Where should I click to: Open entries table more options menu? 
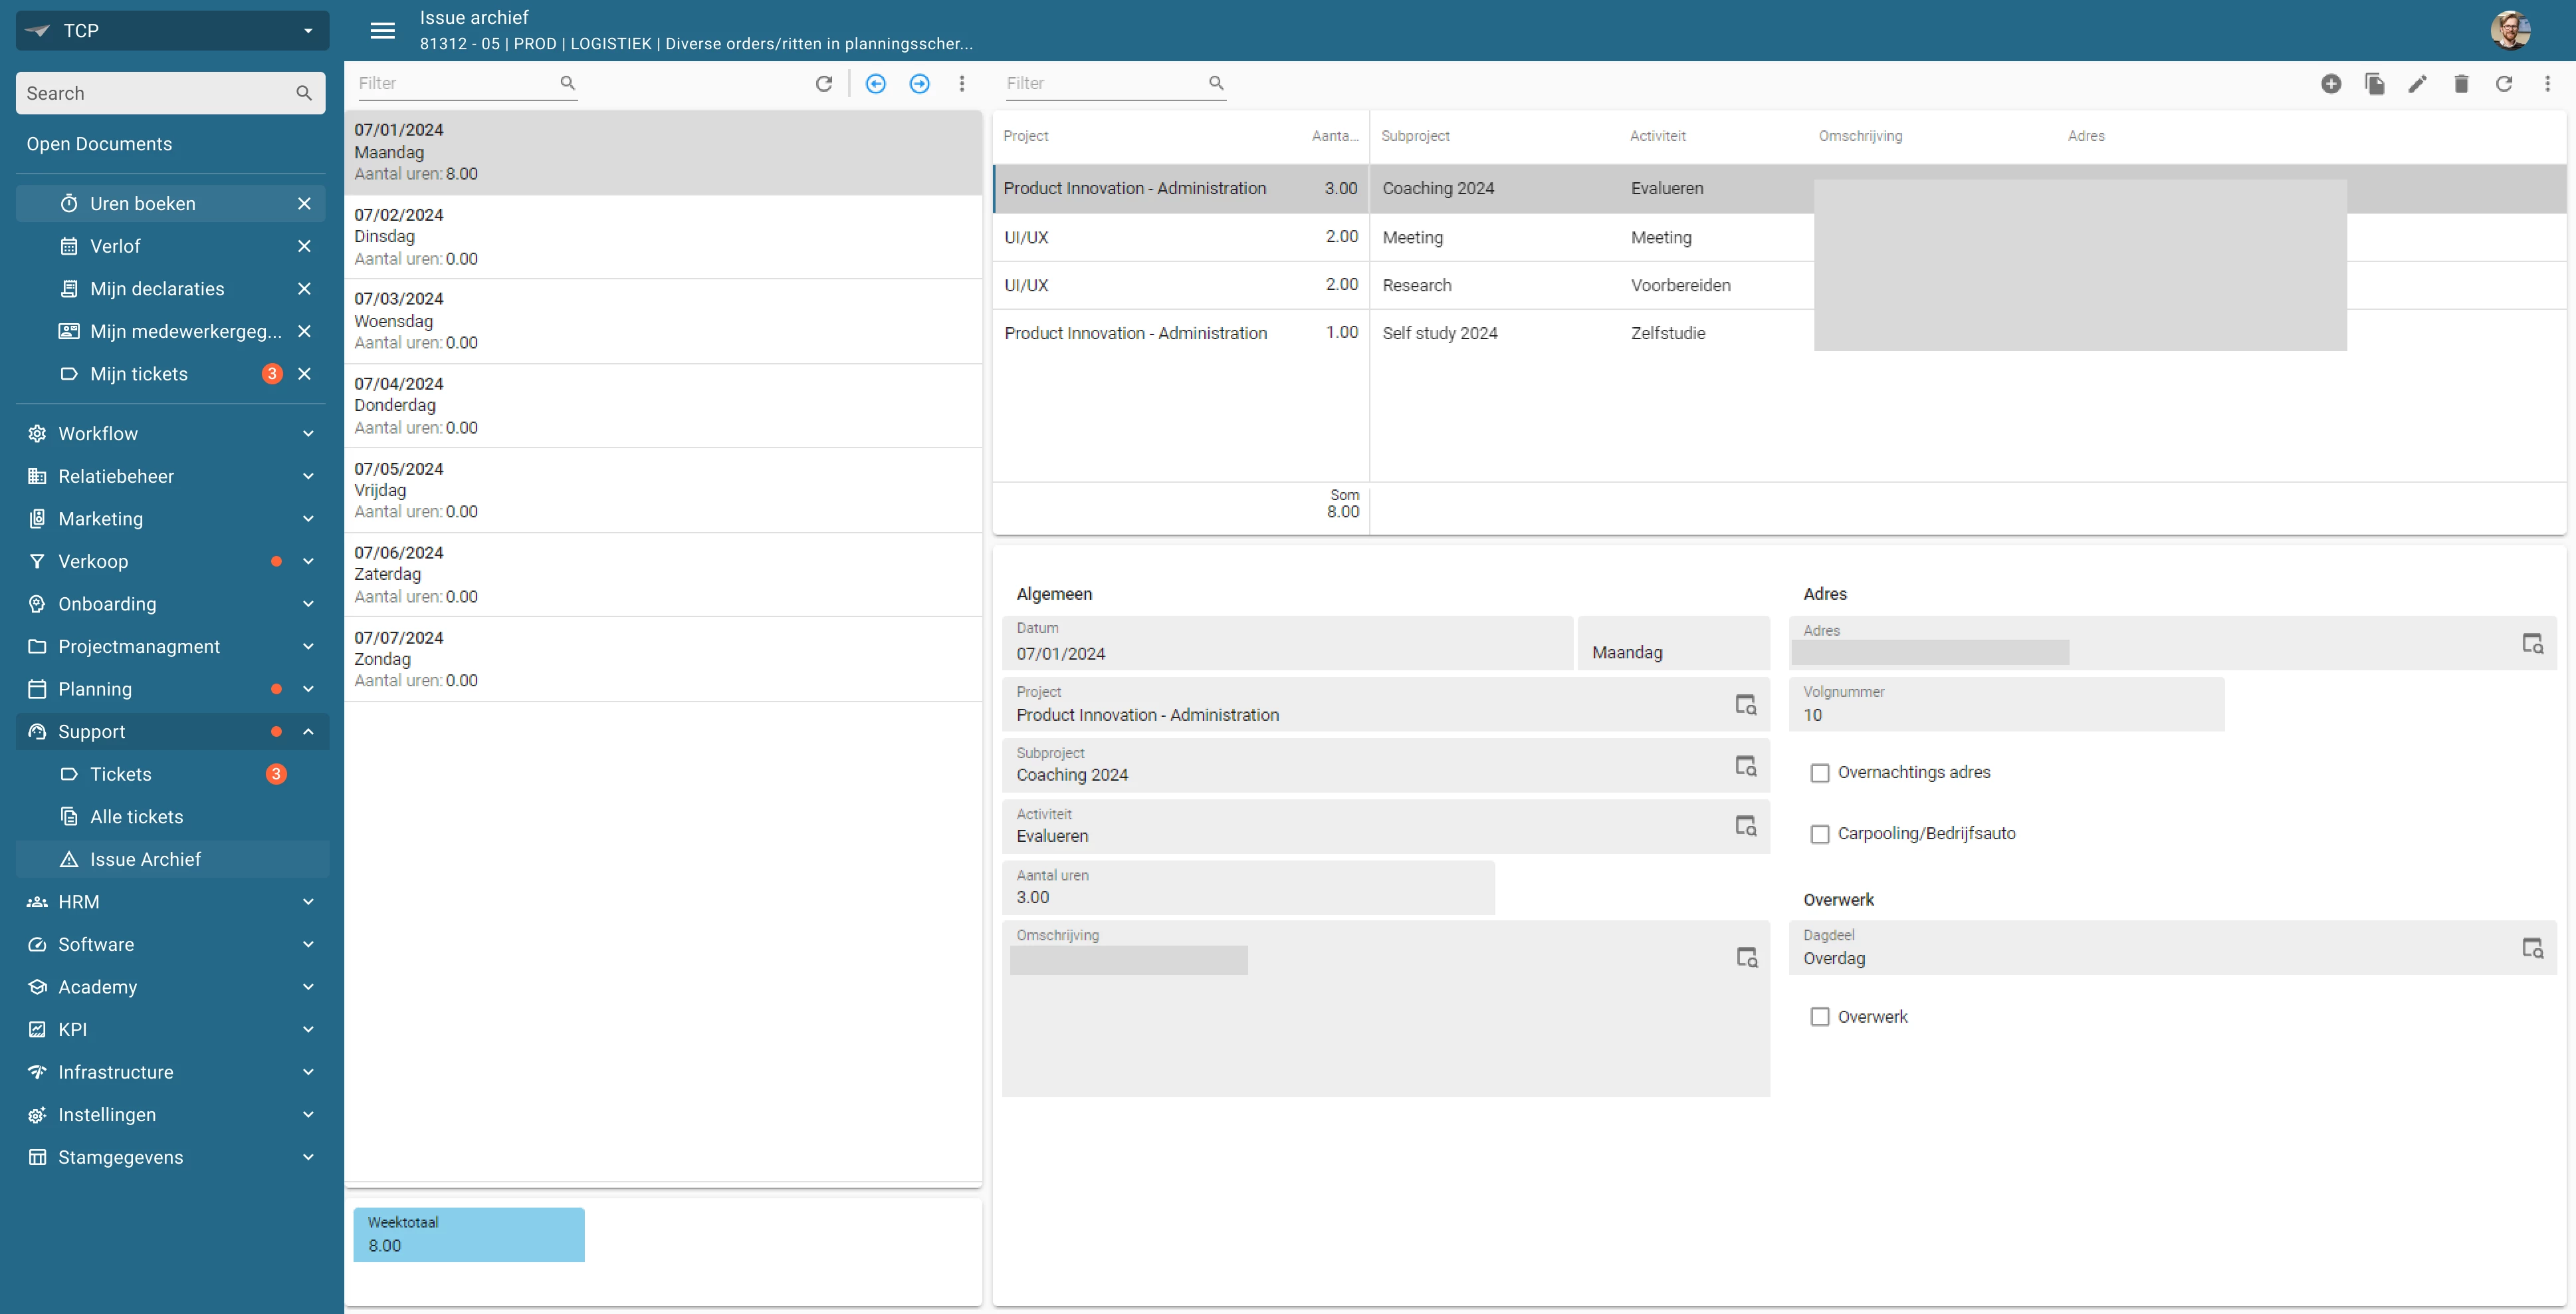pyautogui.click(x=2547, y=83)
